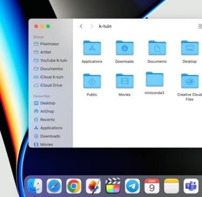Select the miniconda3 folder
This screenshot has width=202, height=197.
155,80
